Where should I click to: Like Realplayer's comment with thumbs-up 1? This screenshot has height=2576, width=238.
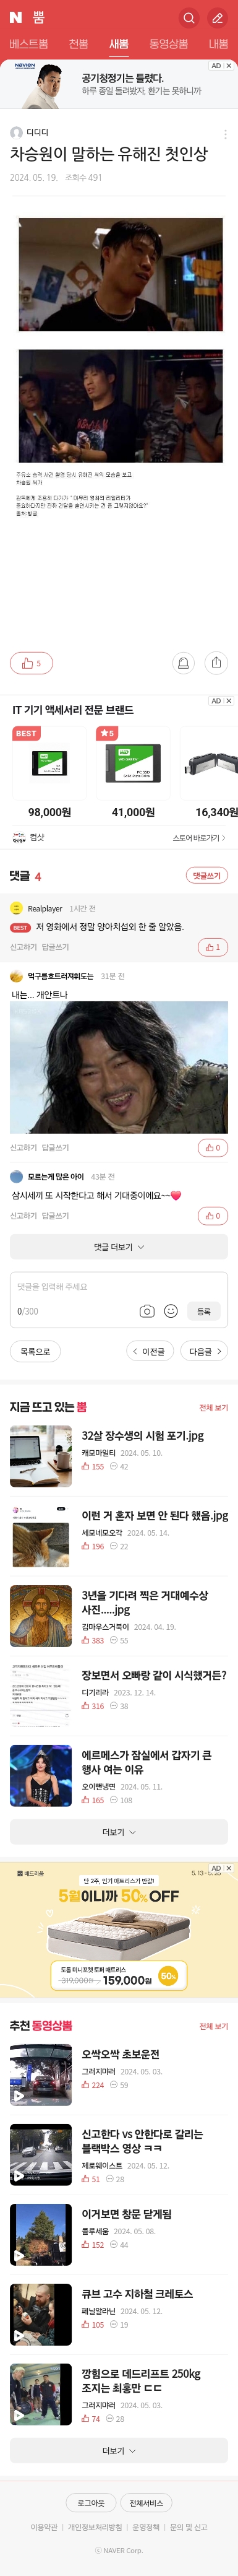[x=212, y=947]
